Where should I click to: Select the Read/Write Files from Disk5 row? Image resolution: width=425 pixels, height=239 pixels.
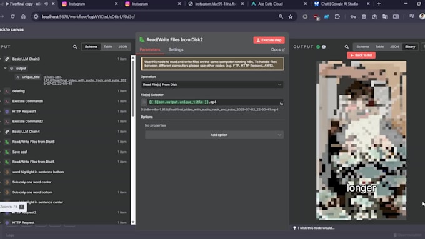click(65, 162)
